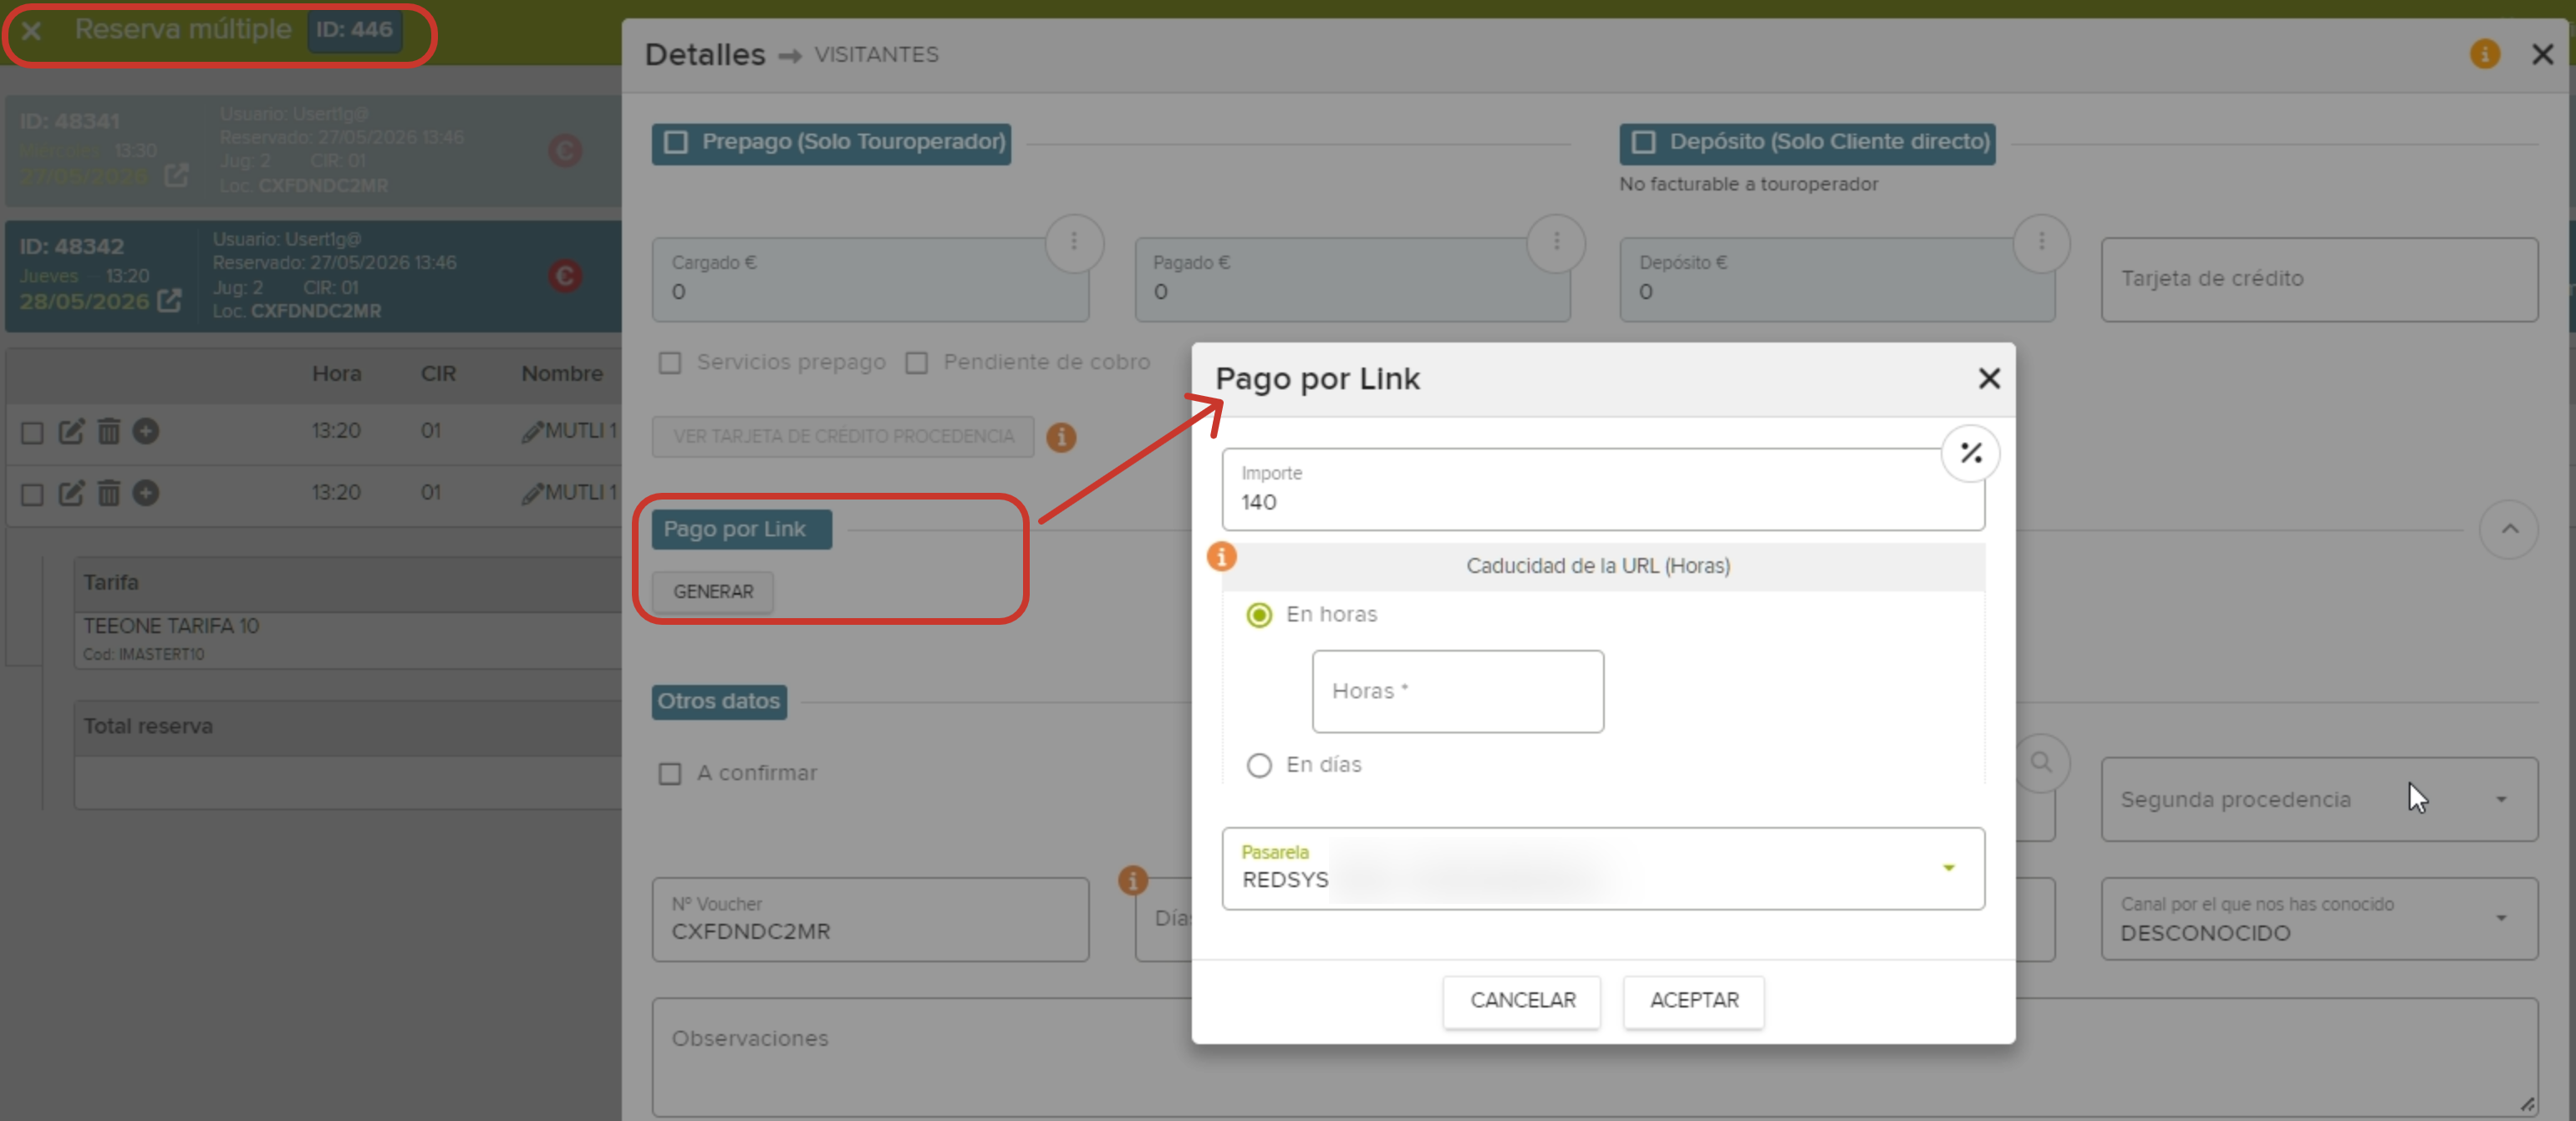Image resolution: width=2576 pixels, height=1121 pixels.
Task: Delete second 13:20 player row
Action: (x=109, y=494)
